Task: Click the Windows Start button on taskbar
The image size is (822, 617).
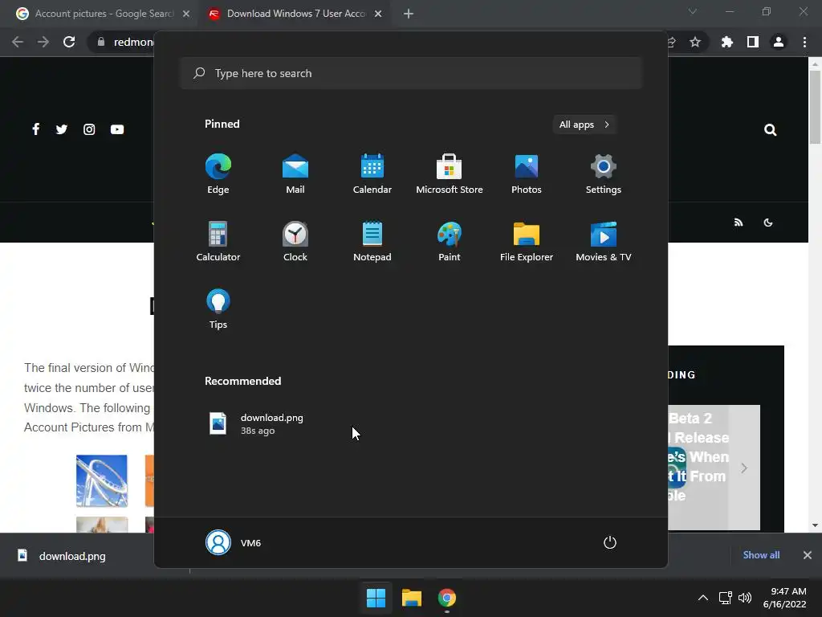Action: 376,598
